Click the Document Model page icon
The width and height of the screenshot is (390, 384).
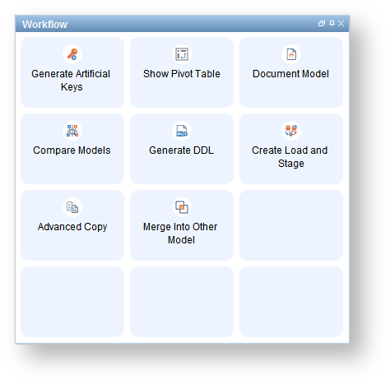(x=291, y=54)
